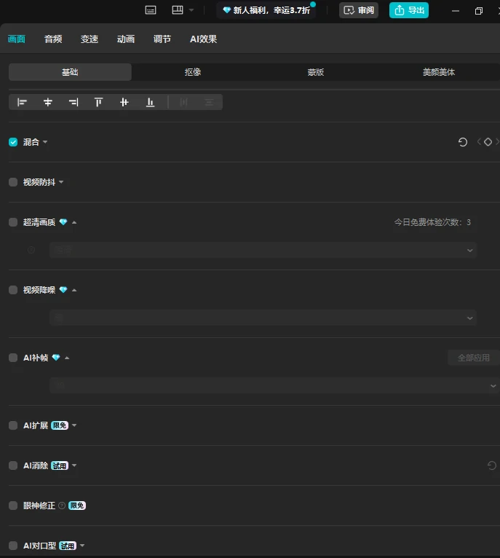Click the 试用 badge beside AI对口型
Screen dimensions: 500x558
(68, 546)
